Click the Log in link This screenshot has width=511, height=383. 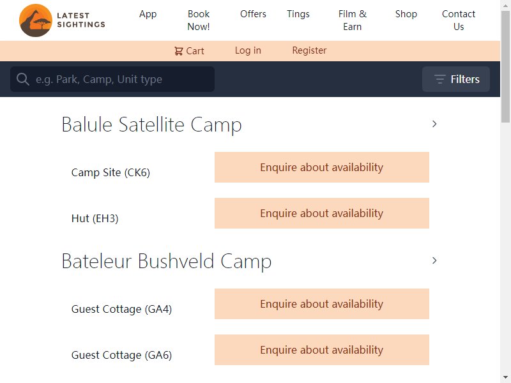coord(248,50)
